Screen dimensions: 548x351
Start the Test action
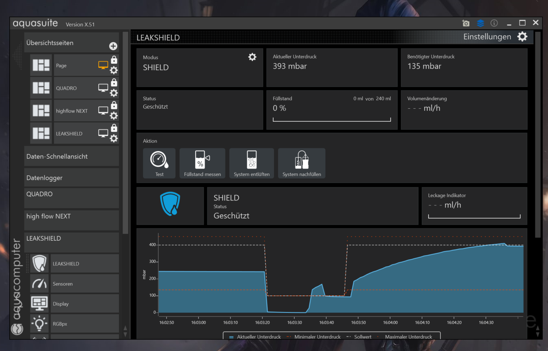(160, 163)
